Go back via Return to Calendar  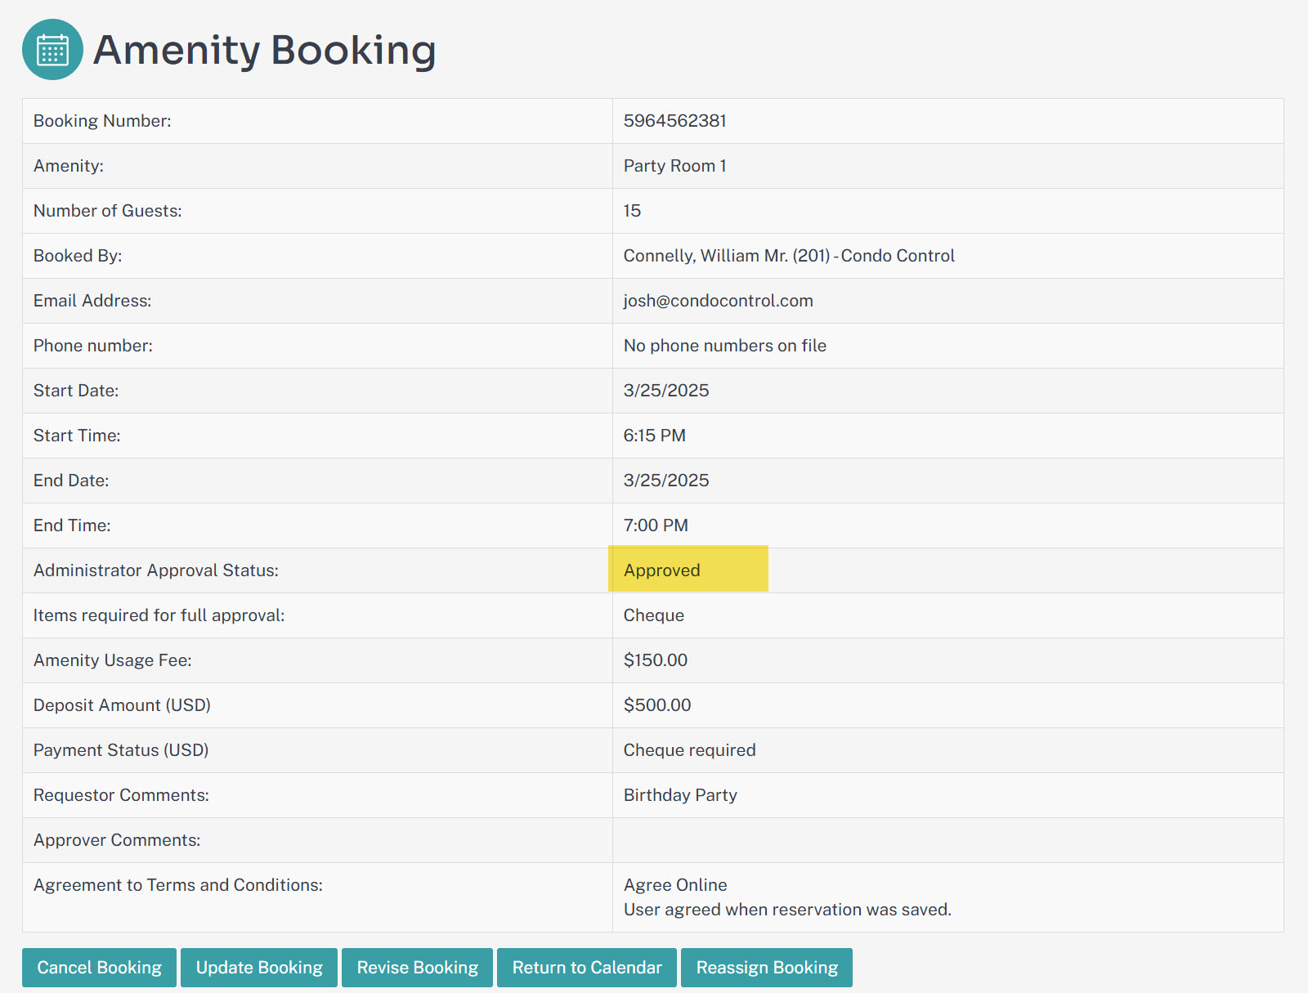587,968
